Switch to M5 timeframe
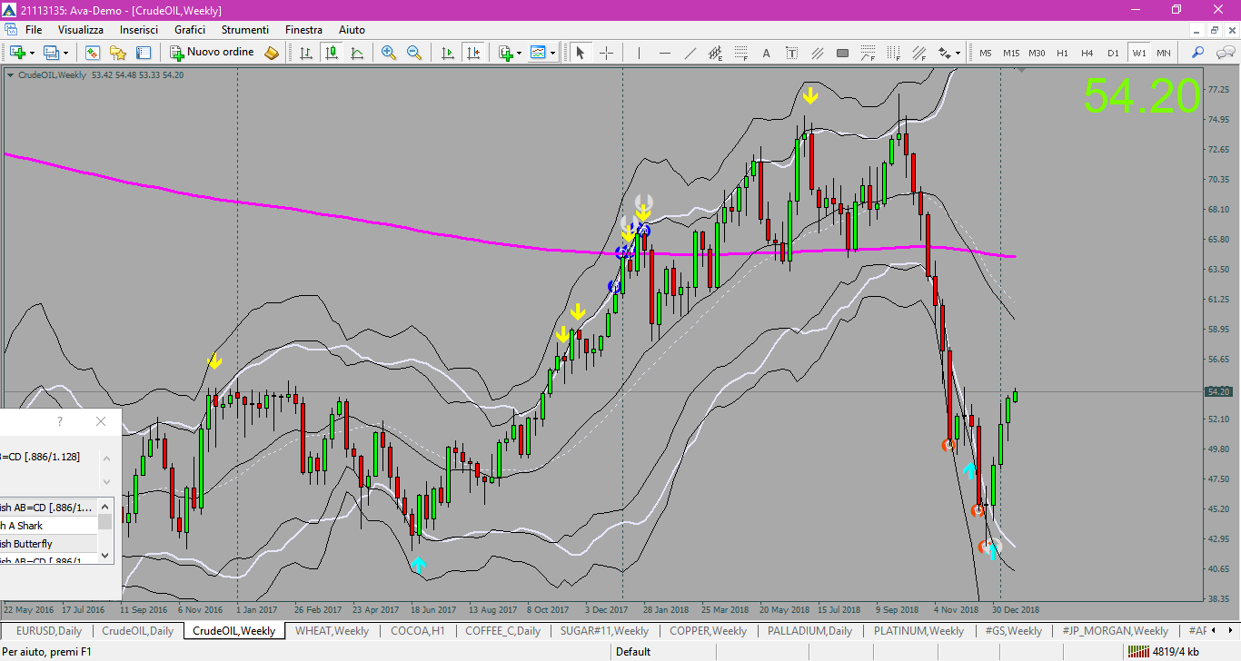This screenshot has width=1241, height=661. click(x=986, y=53)
